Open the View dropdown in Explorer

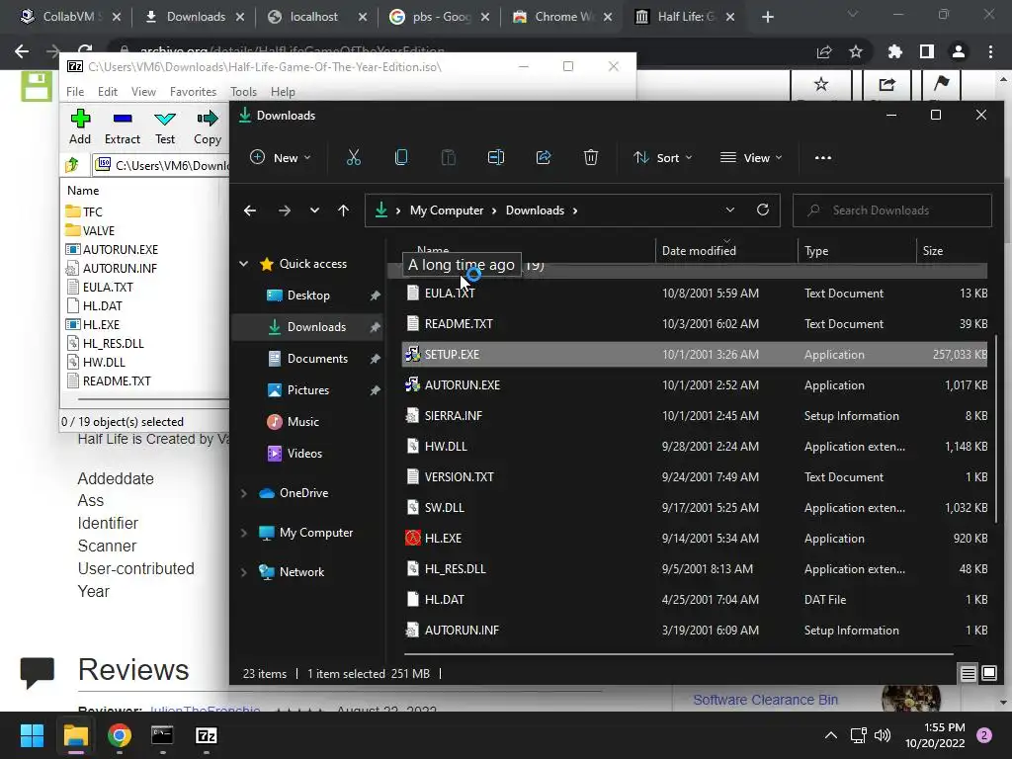[751, 157]
